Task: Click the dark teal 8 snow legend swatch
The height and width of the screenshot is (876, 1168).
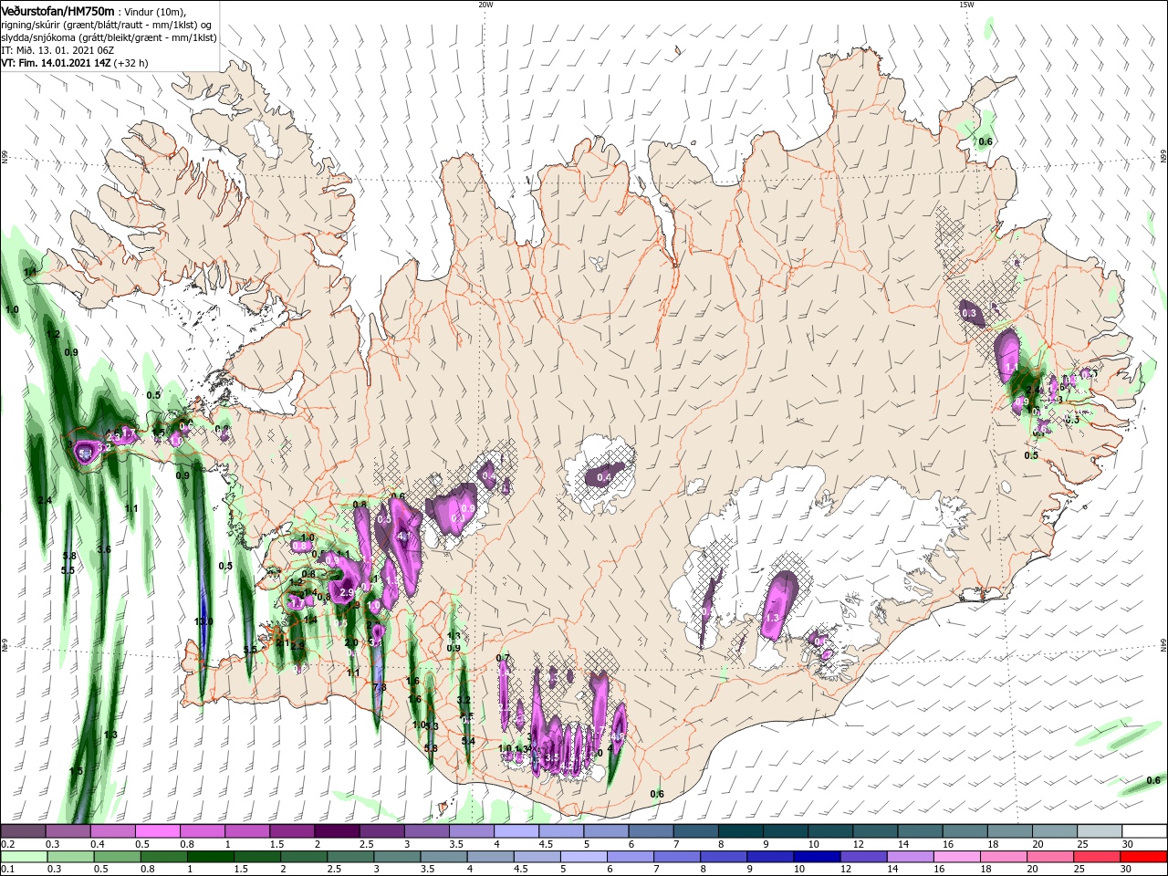Action: point(739,831)
